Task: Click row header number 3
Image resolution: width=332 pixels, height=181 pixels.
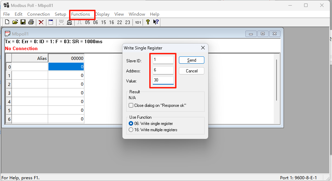Action: pyautogui.click(x=9, y=93)
